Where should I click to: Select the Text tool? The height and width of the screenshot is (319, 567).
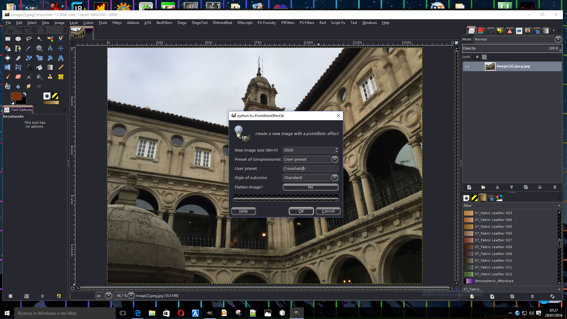pyautogui.click(x=29, y=67)
